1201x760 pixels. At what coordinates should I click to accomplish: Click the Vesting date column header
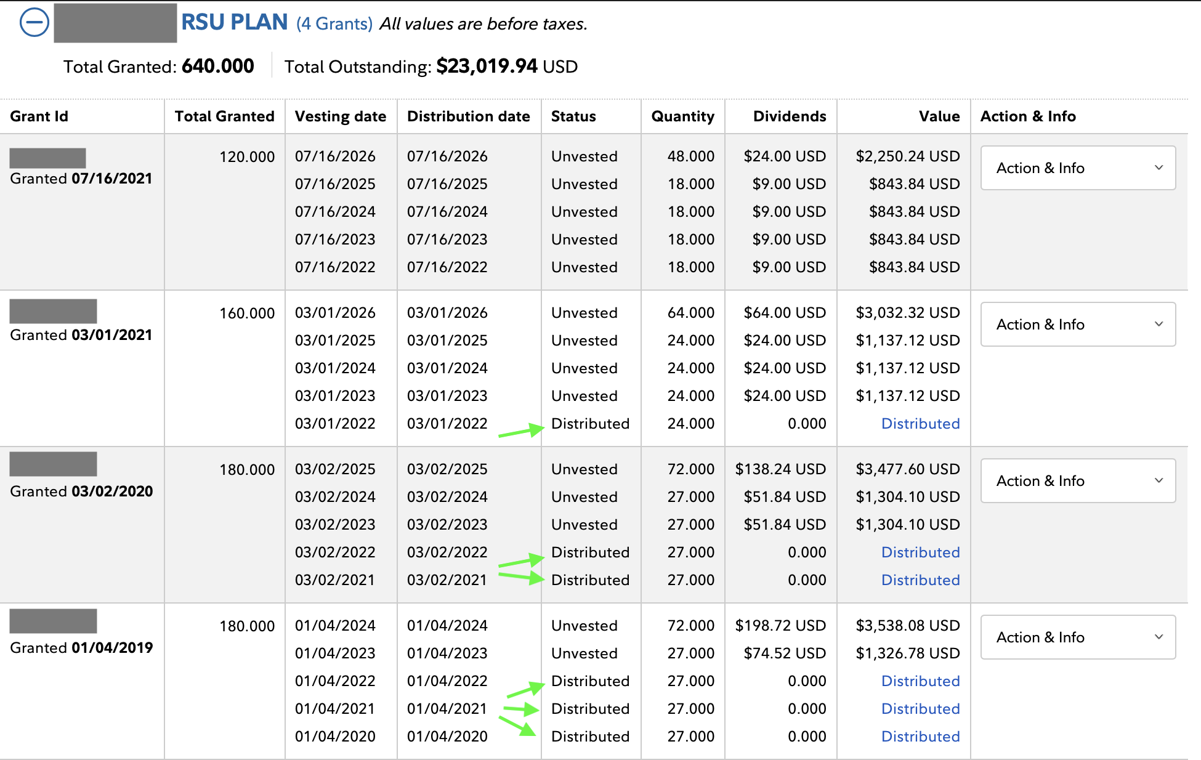tap(340, 116)
